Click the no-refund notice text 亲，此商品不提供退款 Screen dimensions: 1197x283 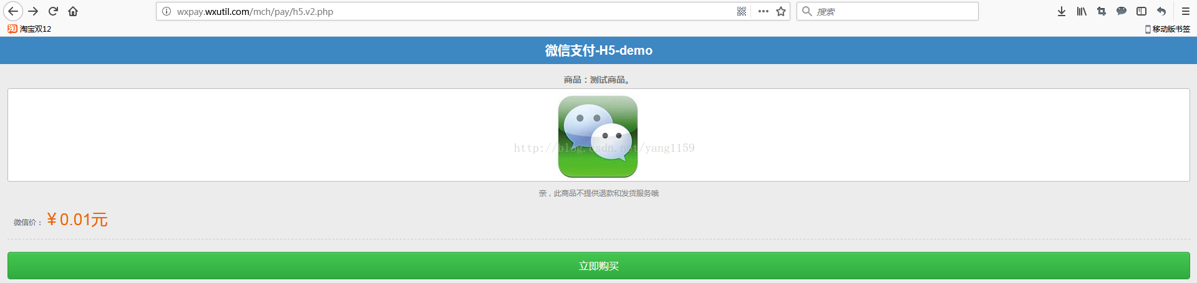coord(599,193)
